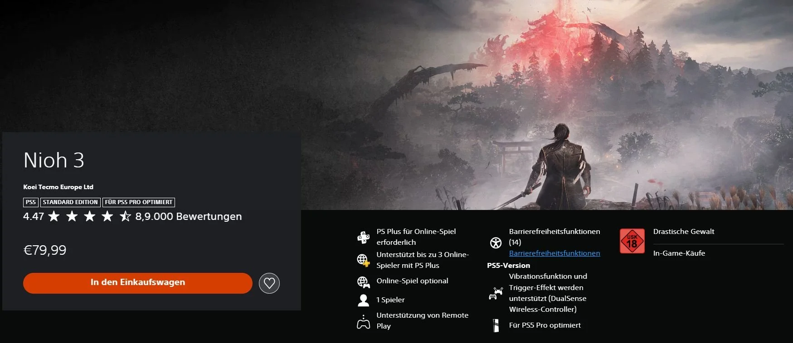Screen dimensions: 793x343
Task: Click publisher Koei Tecmo Europe Ltd
Action: pyautogui.click(x=58, y=187)
